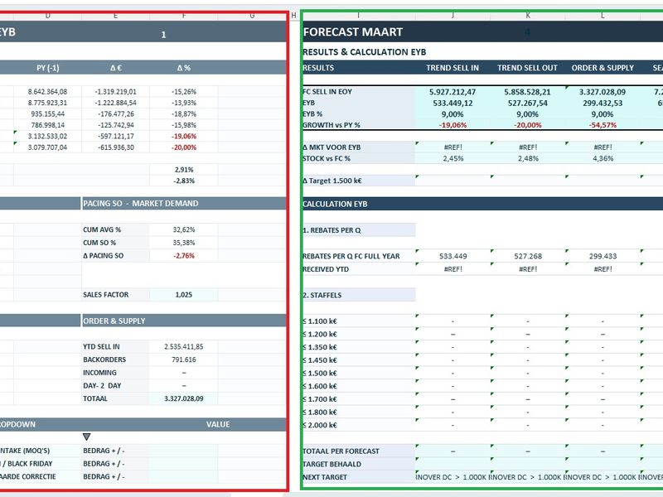This screenshot has width=663, height=497.
Task: Select the forecast value 5.927.212,47
Action: (452, 92)
